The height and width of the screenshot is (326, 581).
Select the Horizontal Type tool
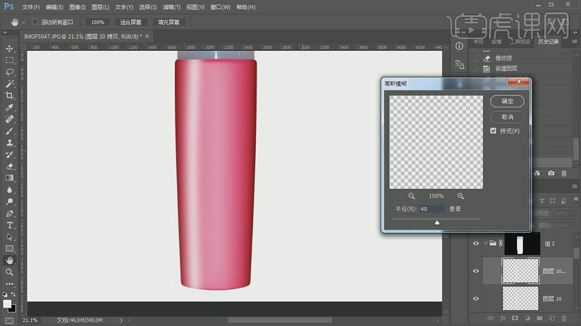click(x=9, y=225)
